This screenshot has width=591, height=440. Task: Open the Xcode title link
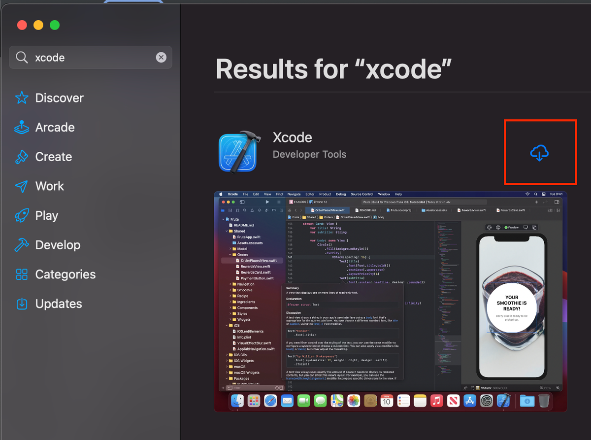pyautogui.click(x=293, y=137)
